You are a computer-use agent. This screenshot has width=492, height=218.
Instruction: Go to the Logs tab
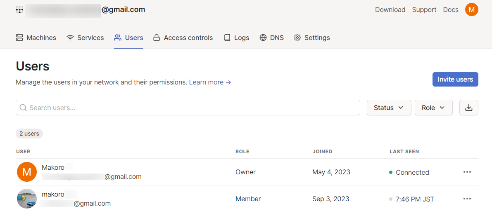[237, 38]
